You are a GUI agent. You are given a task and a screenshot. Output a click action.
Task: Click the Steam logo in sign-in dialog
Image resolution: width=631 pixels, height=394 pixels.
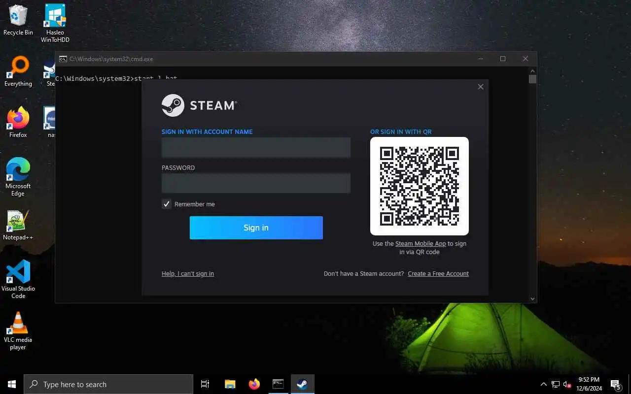199,105
